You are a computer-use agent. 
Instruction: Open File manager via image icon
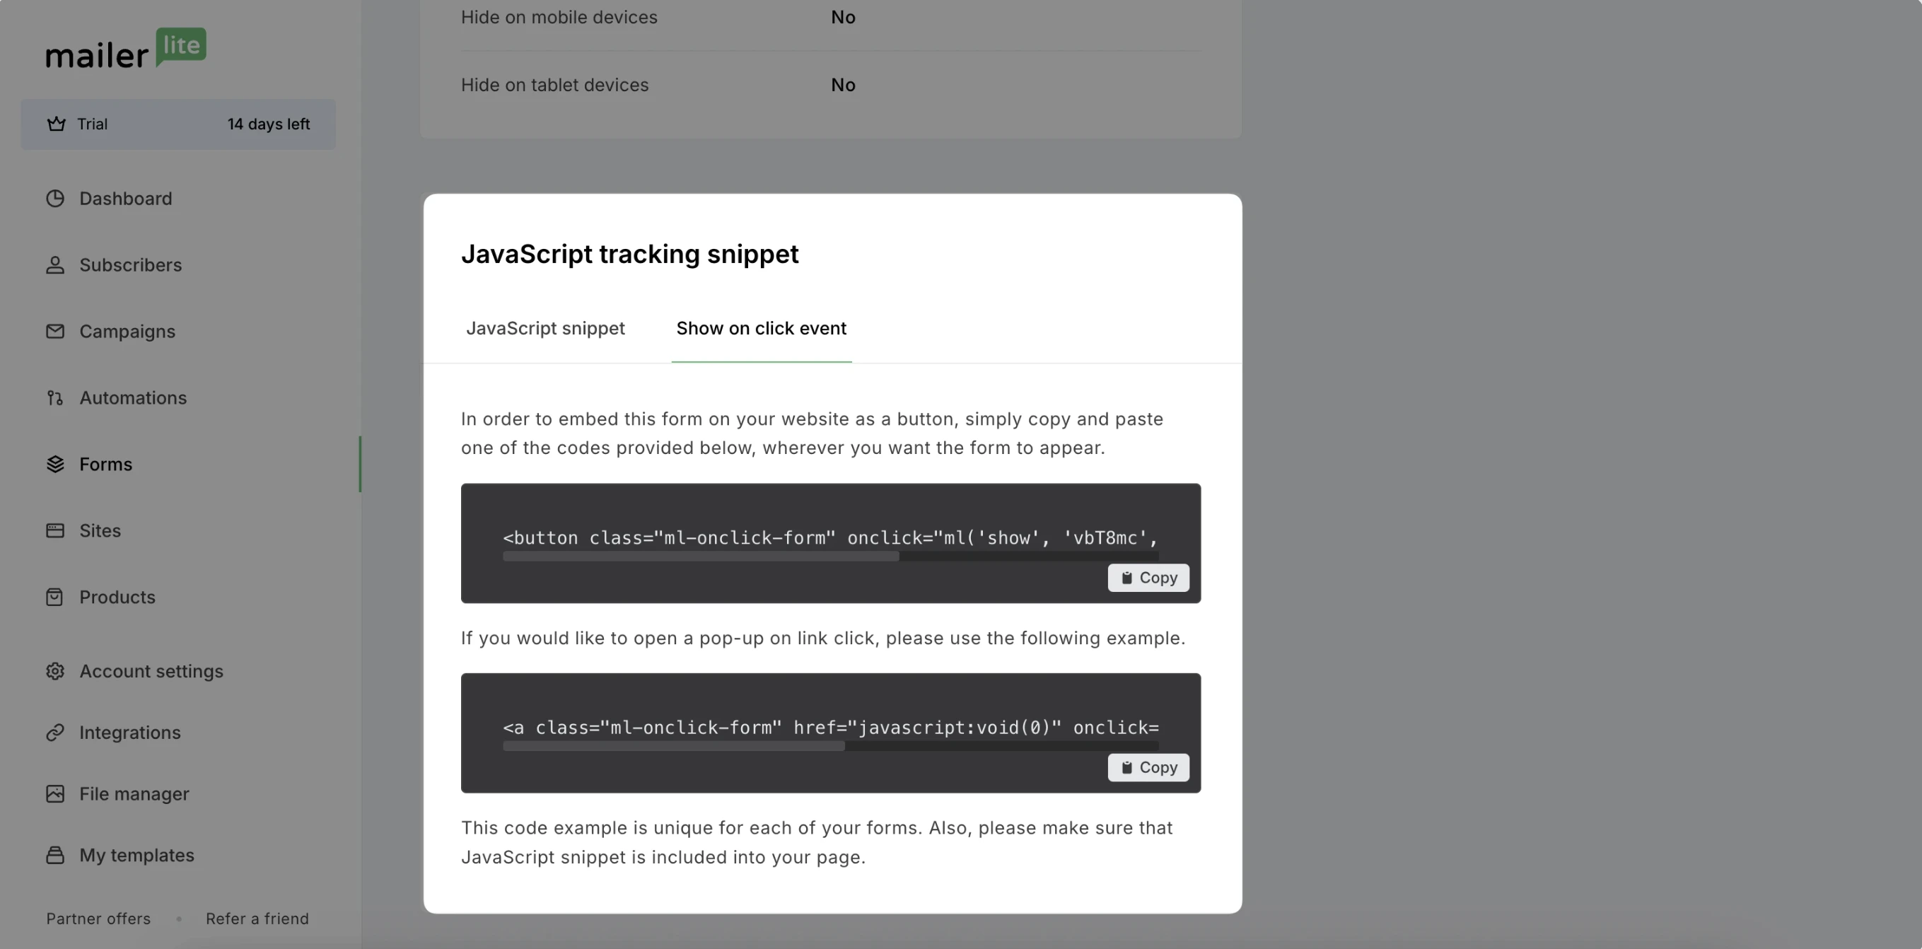55,794
